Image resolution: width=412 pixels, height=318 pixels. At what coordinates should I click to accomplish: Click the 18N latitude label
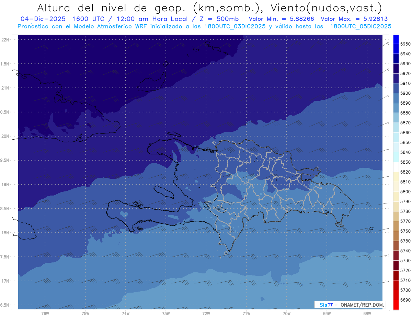pyautogui.click(x=5, y=233)
